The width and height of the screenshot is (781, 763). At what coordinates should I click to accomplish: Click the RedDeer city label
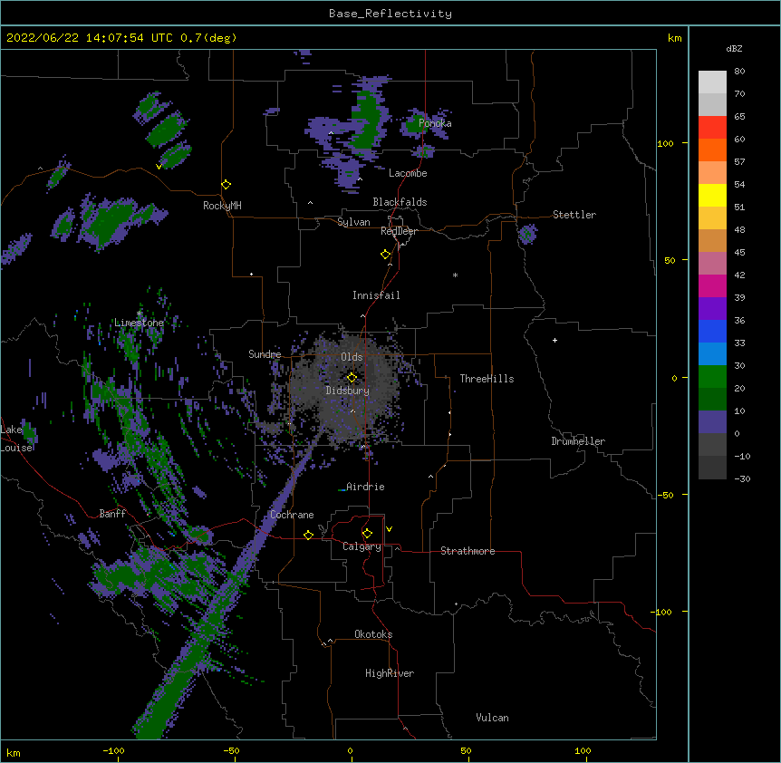(399, 231)
